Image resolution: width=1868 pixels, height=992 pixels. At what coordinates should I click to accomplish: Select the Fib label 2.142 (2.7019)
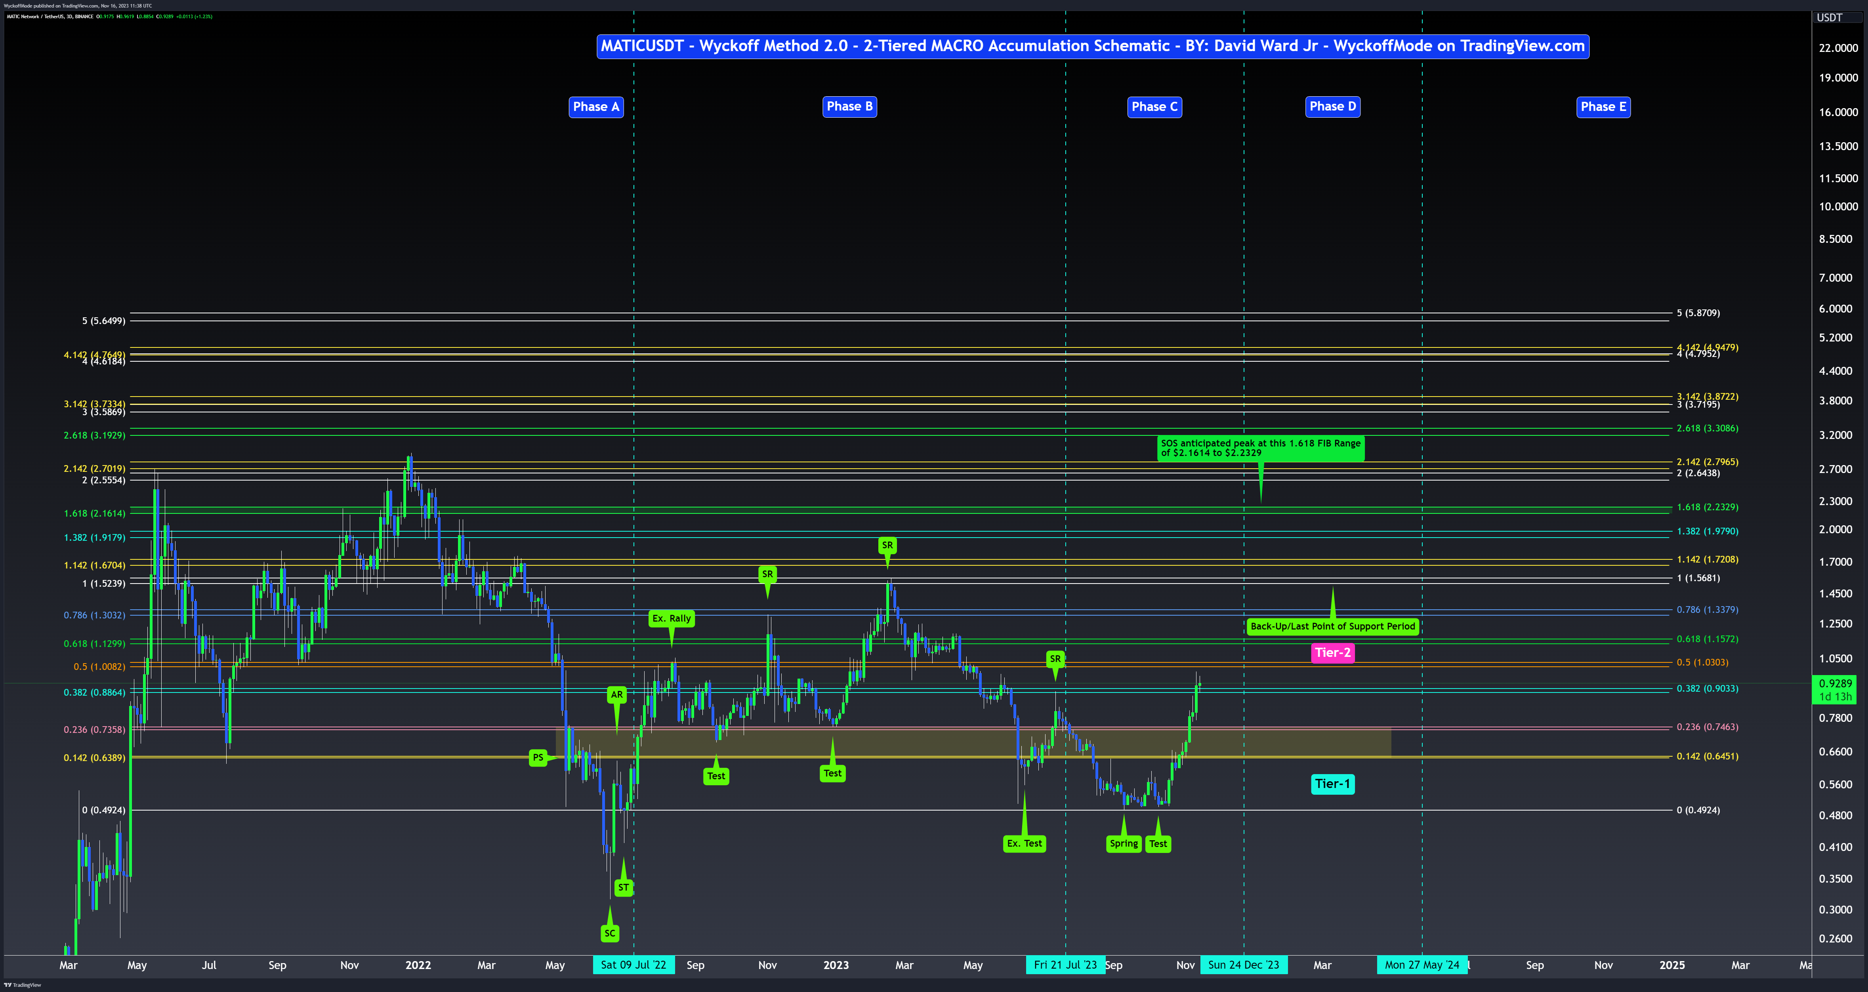(94, 469)
